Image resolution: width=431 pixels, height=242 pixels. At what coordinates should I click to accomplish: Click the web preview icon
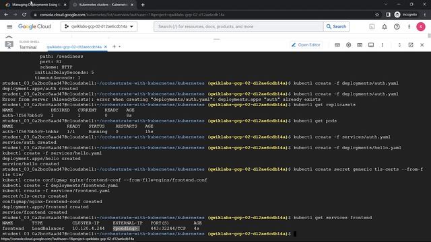point(360,45)
